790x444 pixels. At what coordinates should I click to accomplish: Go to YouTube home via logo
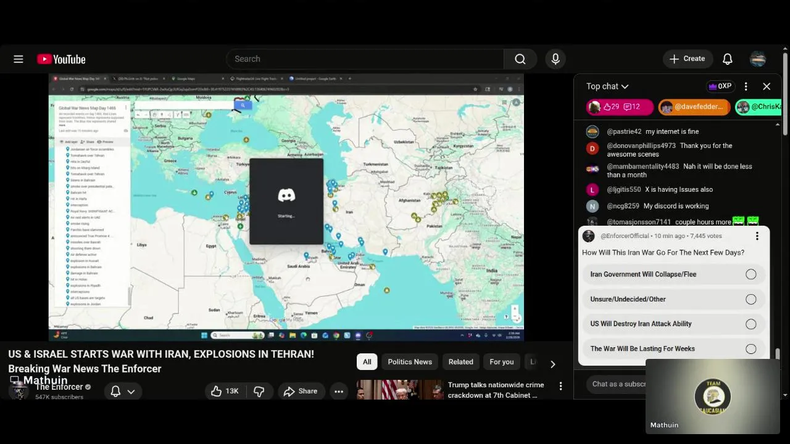[61, 59]
